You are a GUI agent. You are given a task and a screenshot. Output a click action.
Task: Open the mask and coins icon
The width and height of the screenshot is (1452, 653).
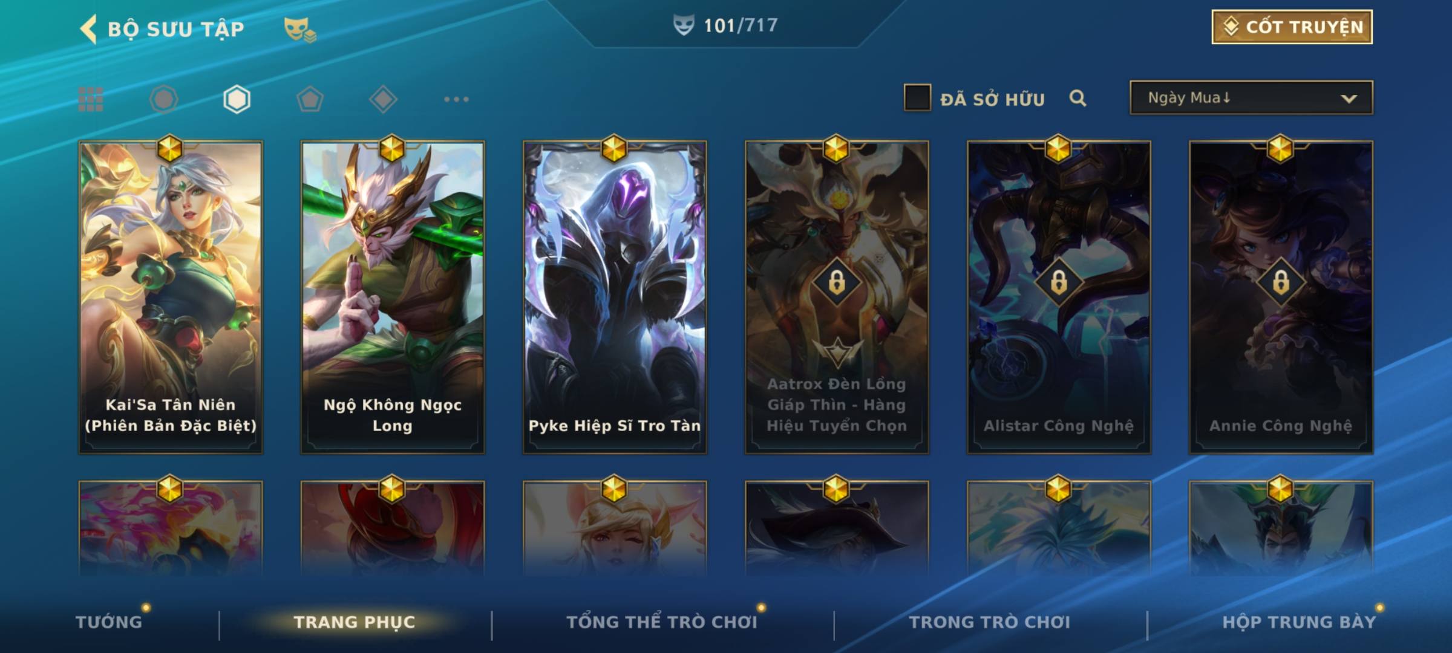tap(300, 30)
